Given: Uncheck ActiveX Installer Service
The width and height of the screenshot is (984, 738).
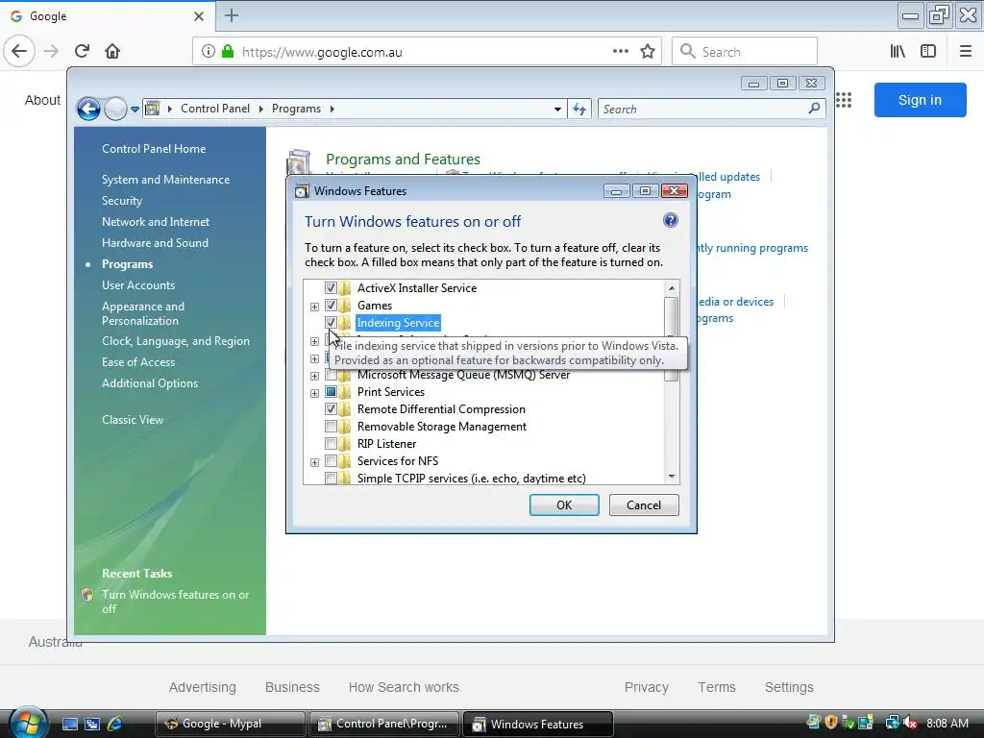Looking at the screenshot, I should pos(331,288).
